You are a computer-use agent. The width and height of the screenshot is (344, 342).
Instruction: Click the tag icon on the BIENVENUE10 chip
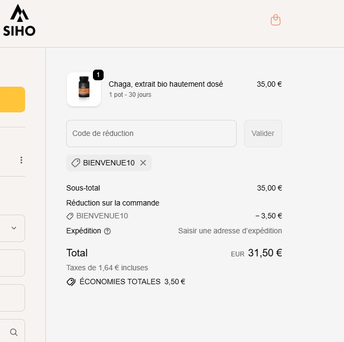point(76,163)
